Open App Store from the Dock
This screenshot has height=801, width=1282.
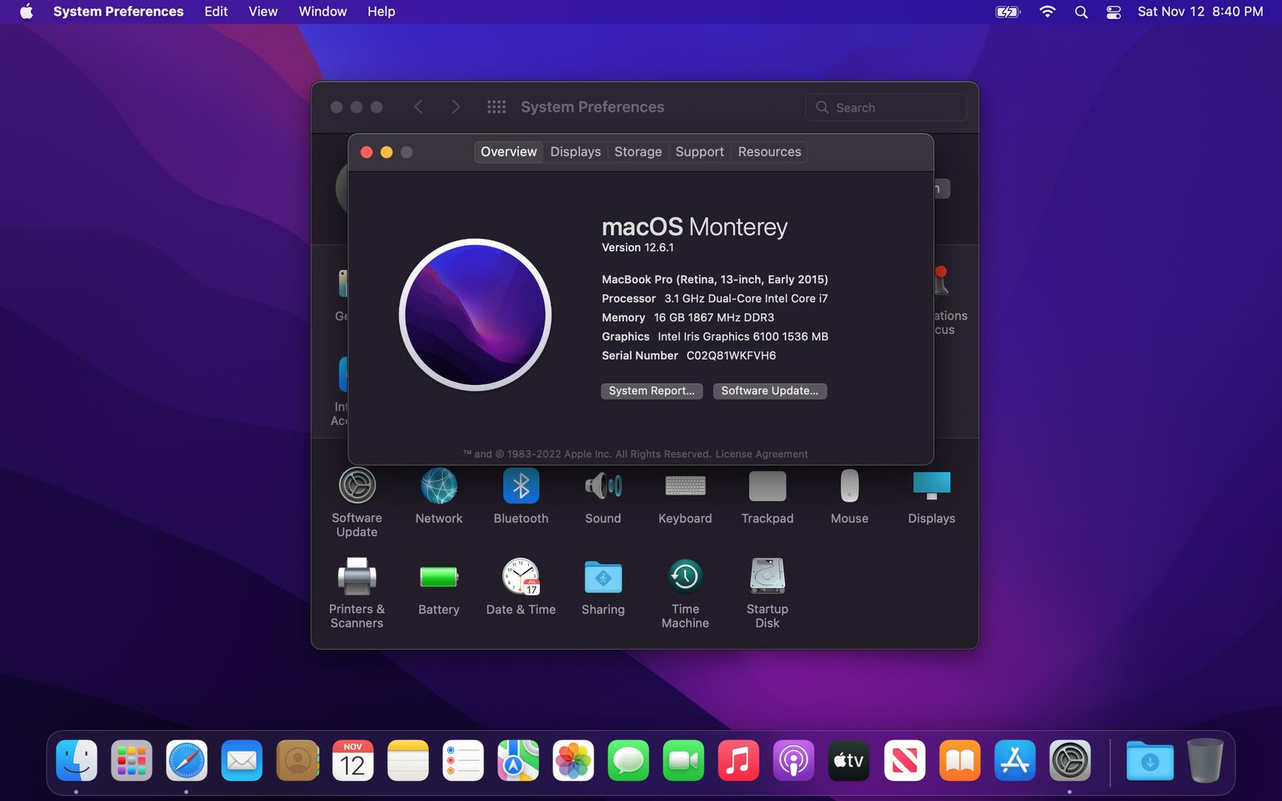(1014, 760)
